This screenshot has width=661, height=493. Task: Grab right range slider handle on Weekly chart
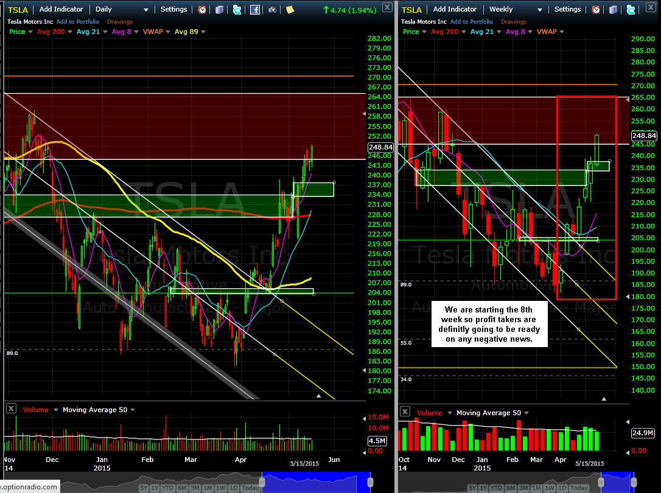634,481
